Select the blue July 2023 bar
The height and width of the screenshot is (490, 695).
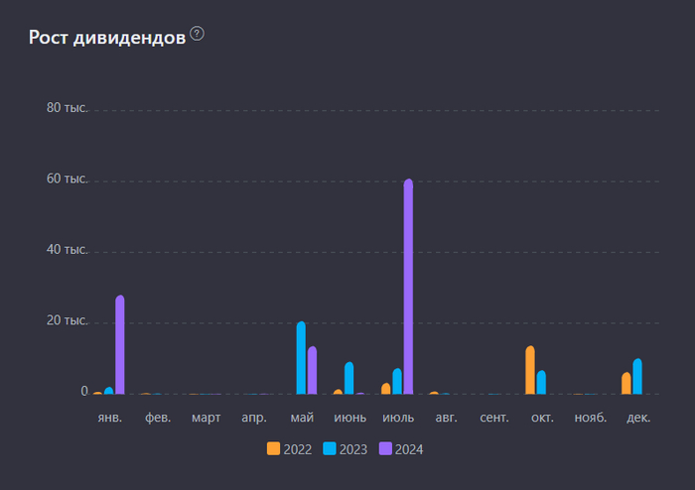pos(397,381)
